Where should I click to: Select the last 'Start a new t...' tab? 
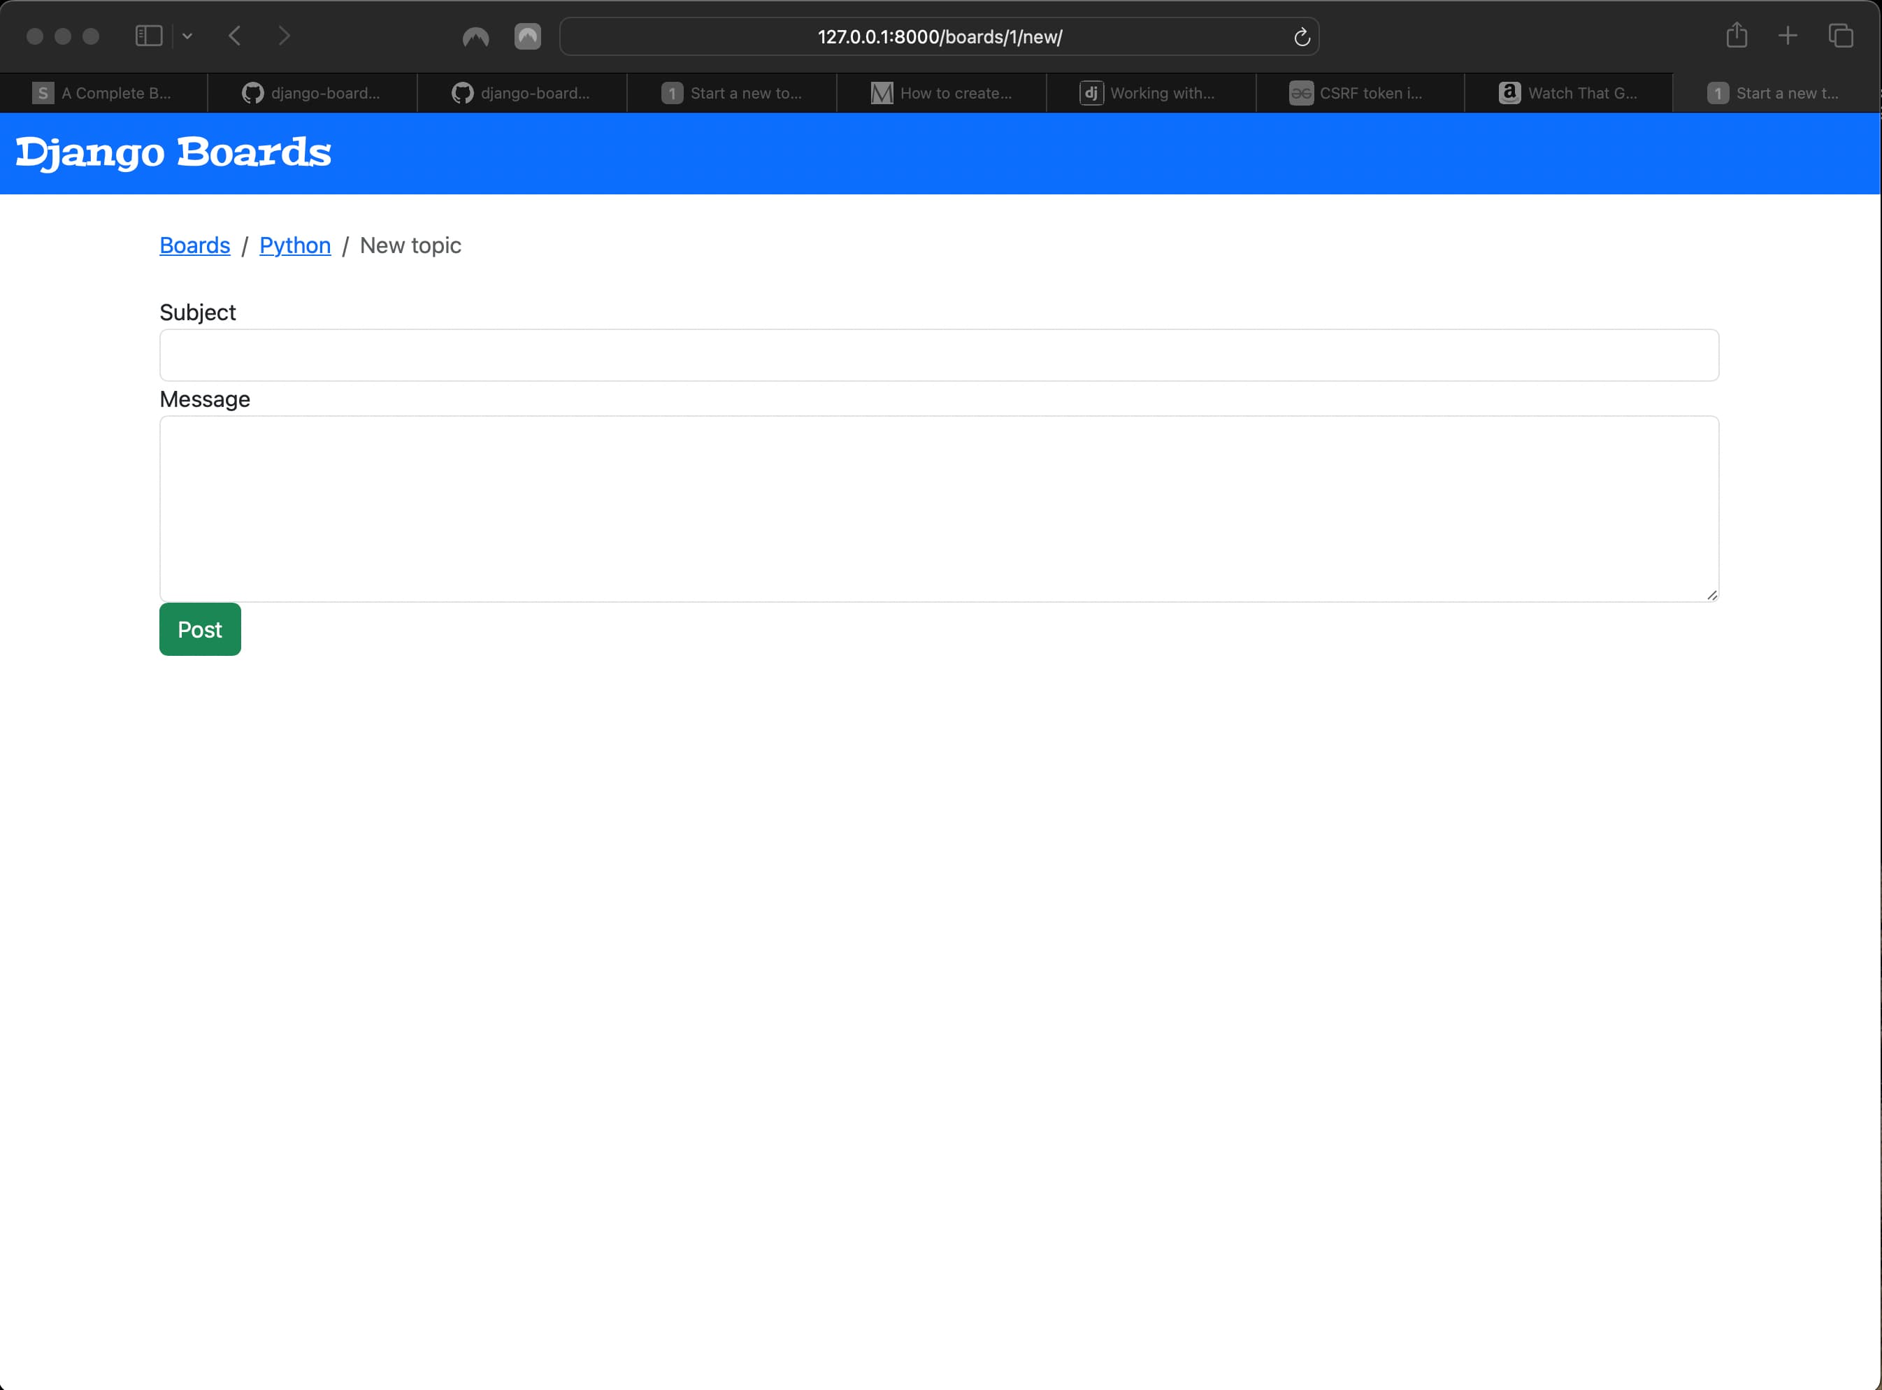[x=1777, y=94]
